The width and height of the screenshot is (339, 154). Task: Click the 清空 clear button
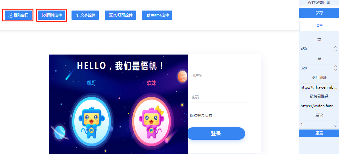pyautogui.click(x=319, y=25)
